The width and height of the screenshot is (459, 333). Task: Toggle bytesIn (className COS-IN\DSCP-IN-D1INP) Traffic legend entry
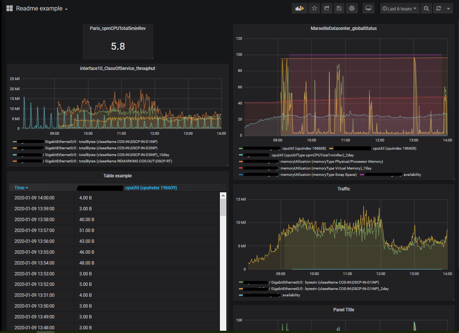(x=309, y=282)
